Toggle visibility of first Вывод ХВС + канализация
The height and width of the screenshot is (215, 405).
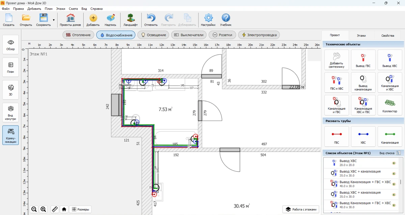(x=394, y=174)
